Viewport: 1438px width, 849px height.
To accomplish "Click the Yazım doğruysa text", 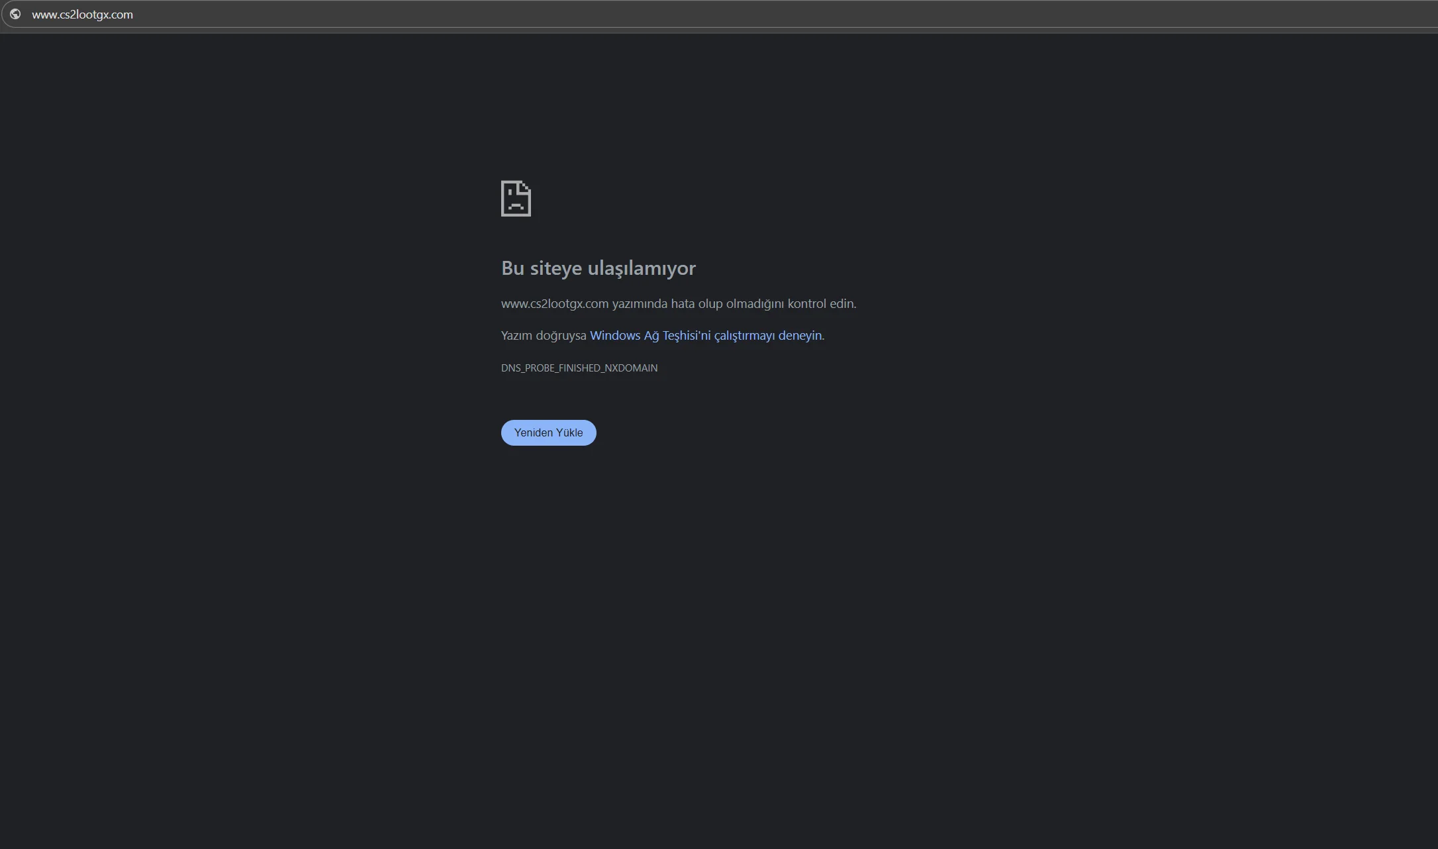I will coord(543,336).
